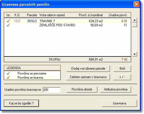Select the TRAVNIK 7 land use entry

[x=47, y=21]
